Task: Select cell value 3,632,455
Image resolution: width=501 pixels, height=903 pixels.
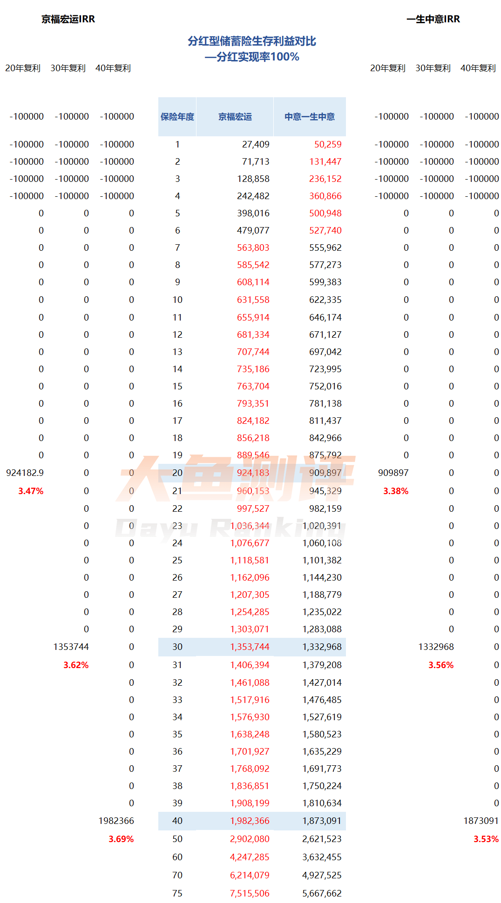Action: click(322, 857)
